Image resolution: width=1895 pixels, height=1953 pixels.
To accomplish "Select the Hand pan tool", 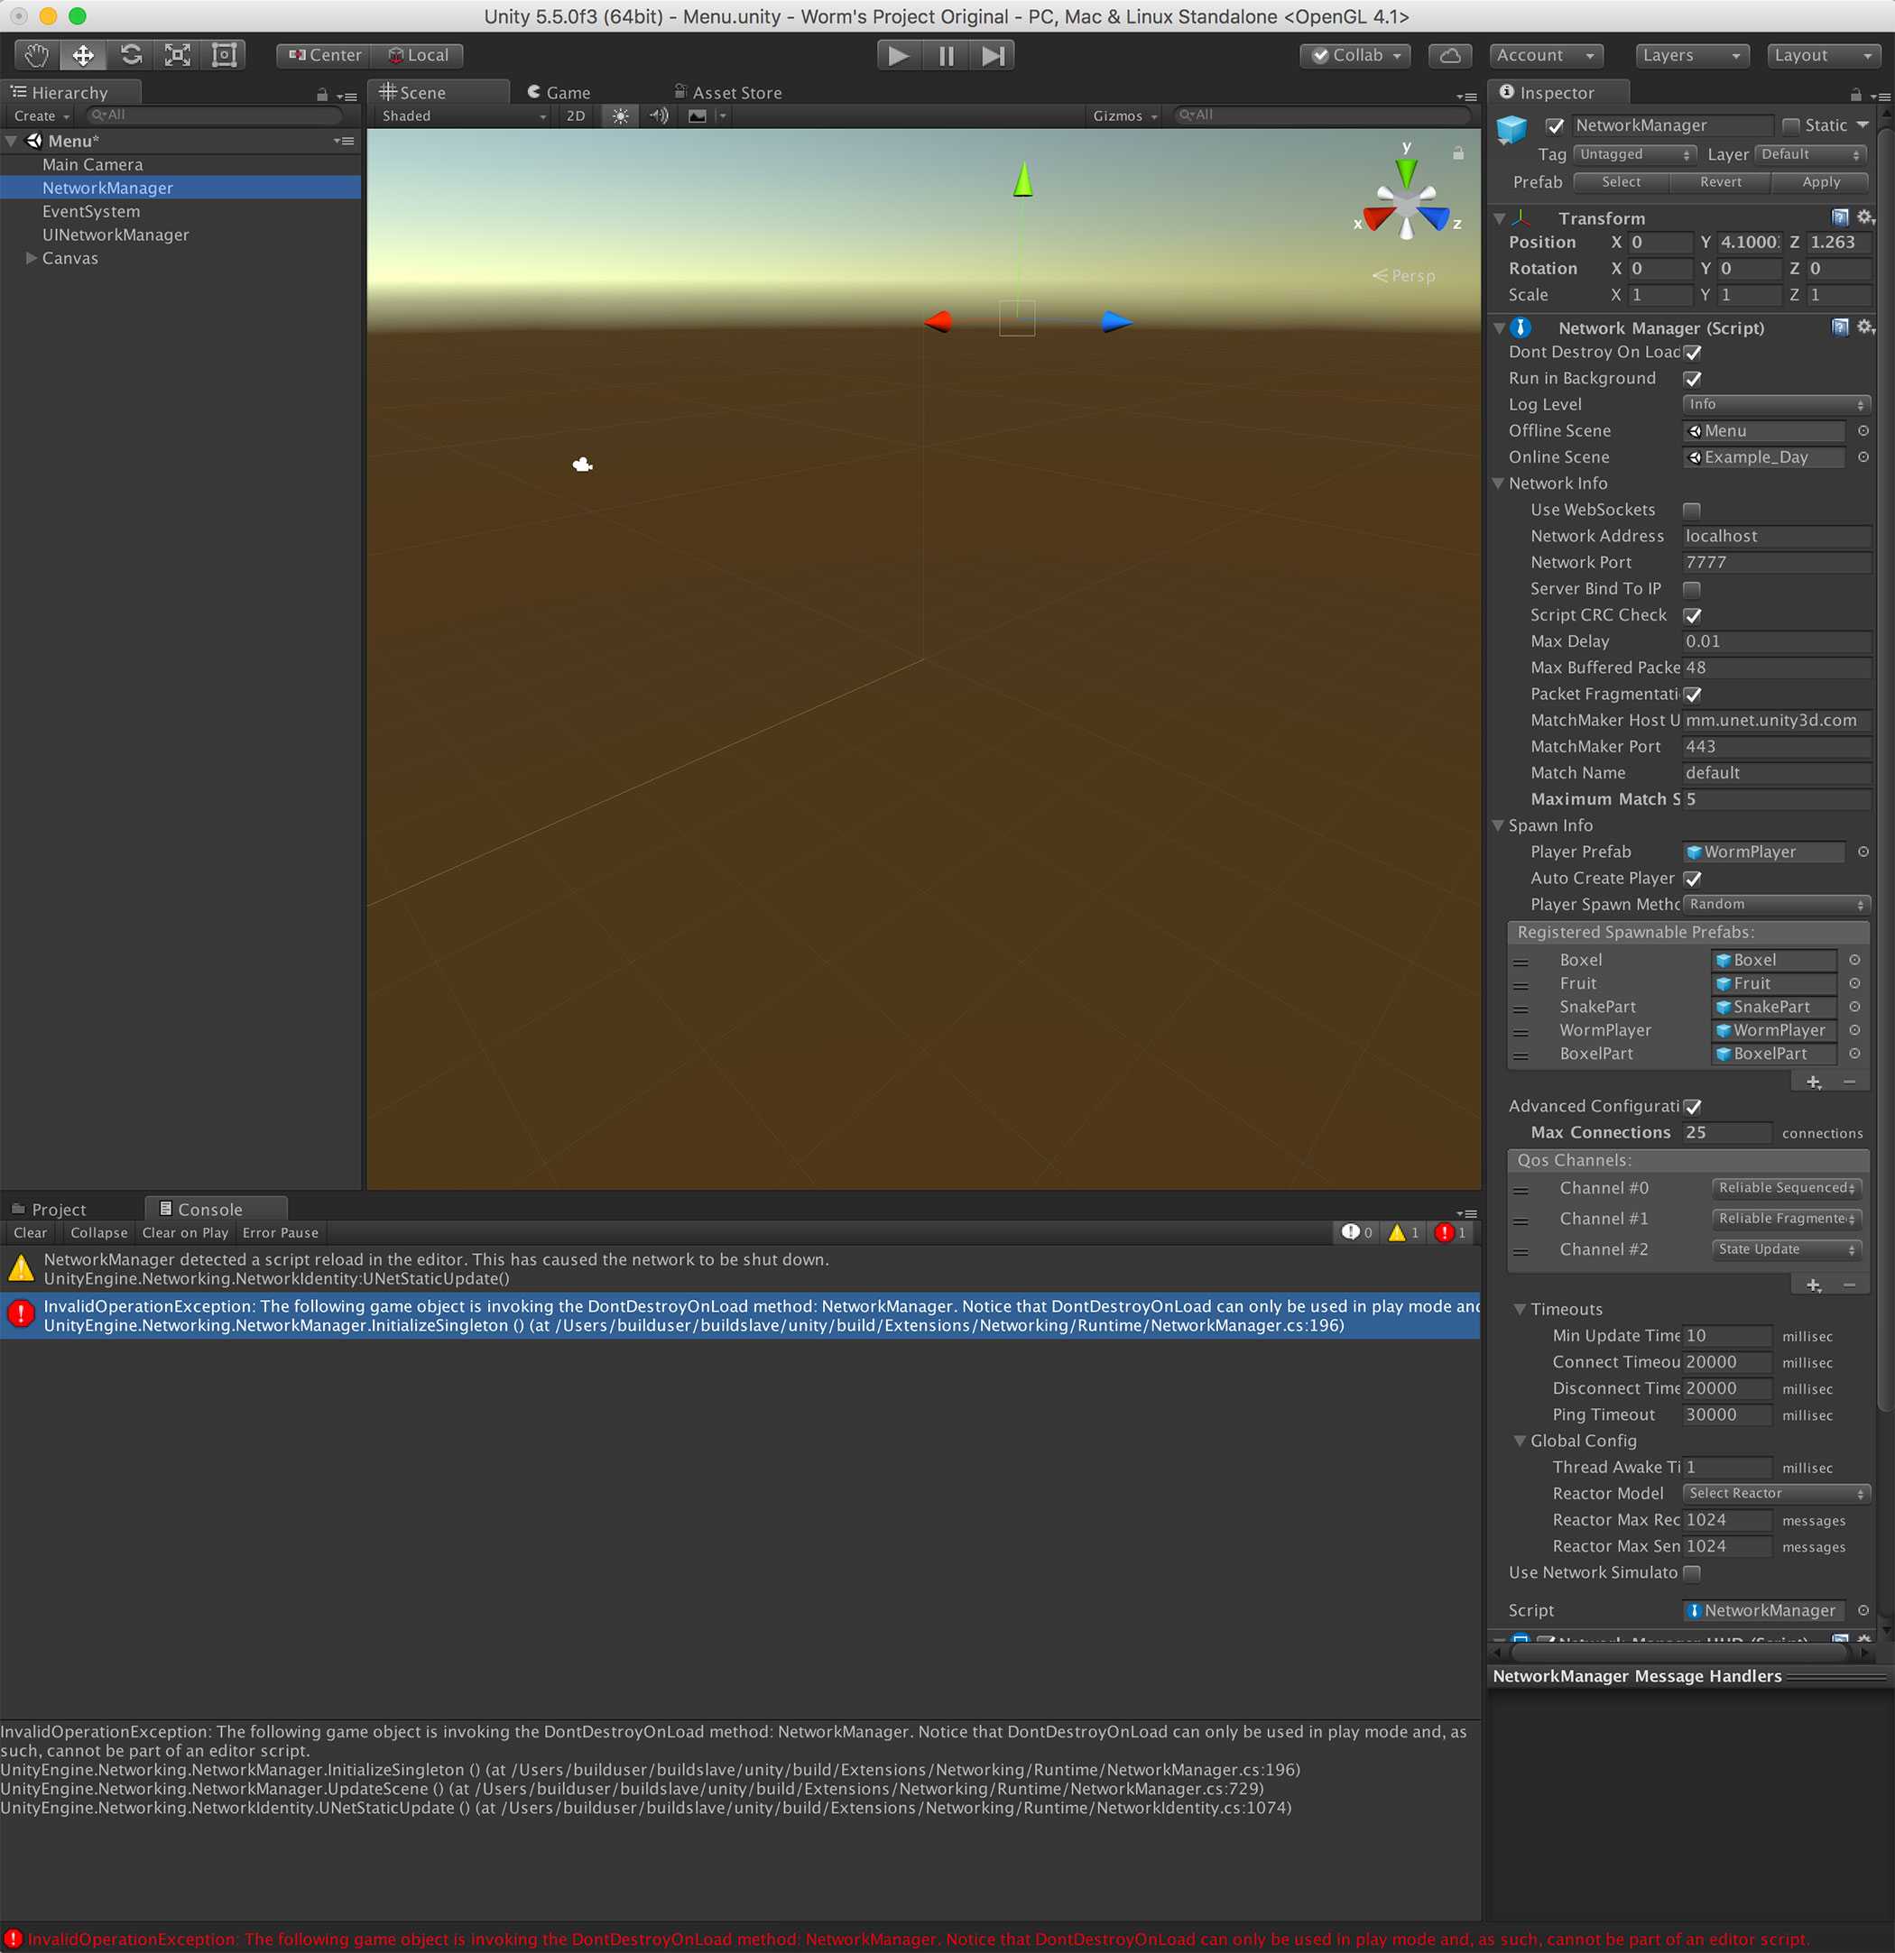I will (36, 55).
